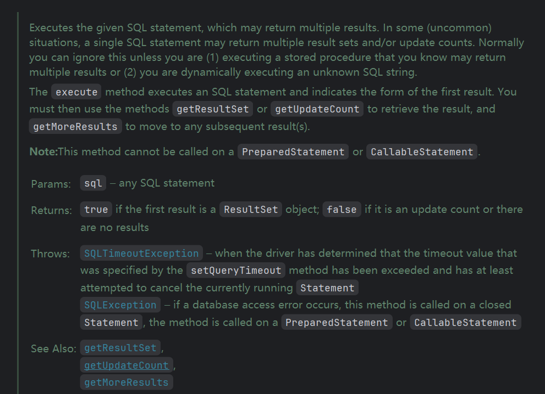Click the ResultSet term in Returns
This screenshot has height=394, width=545.
(x=251, y=210)
